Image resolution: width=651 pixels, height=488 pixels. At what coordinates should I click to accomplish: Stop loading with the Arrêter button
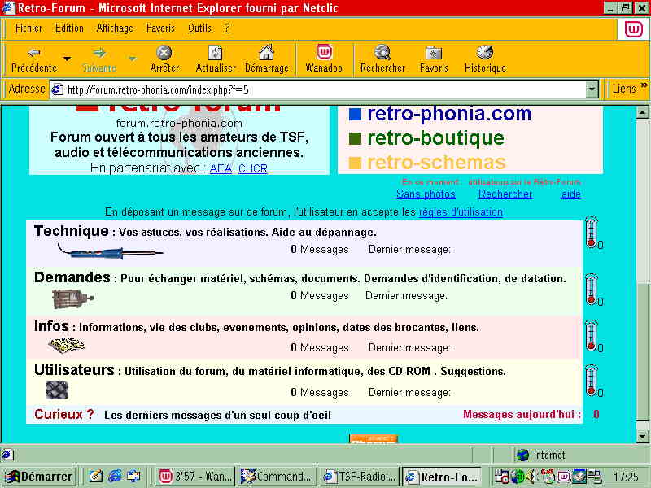164,59
